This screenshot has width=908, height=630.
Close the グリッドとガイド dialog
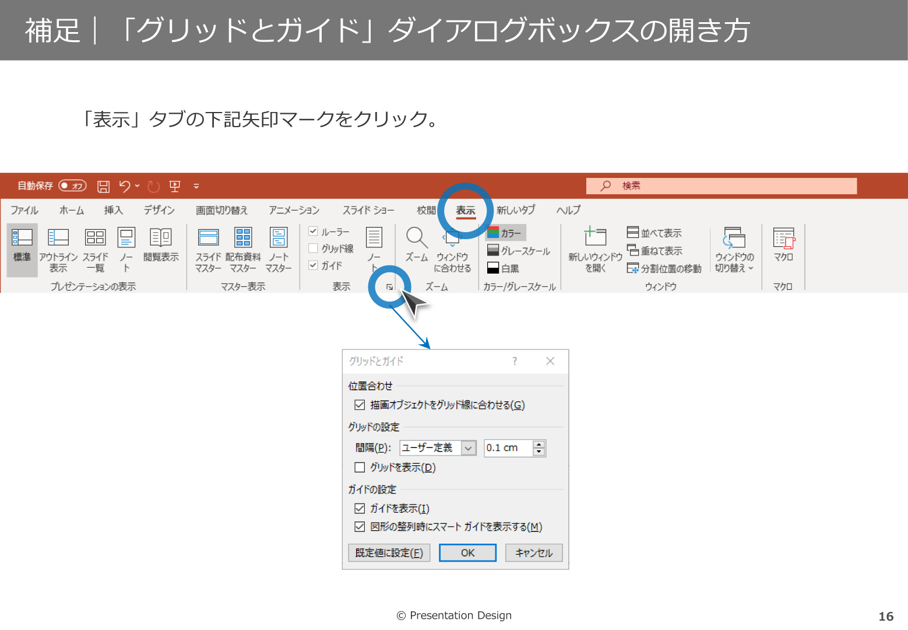pyautogui.click(x=550, y=361)
